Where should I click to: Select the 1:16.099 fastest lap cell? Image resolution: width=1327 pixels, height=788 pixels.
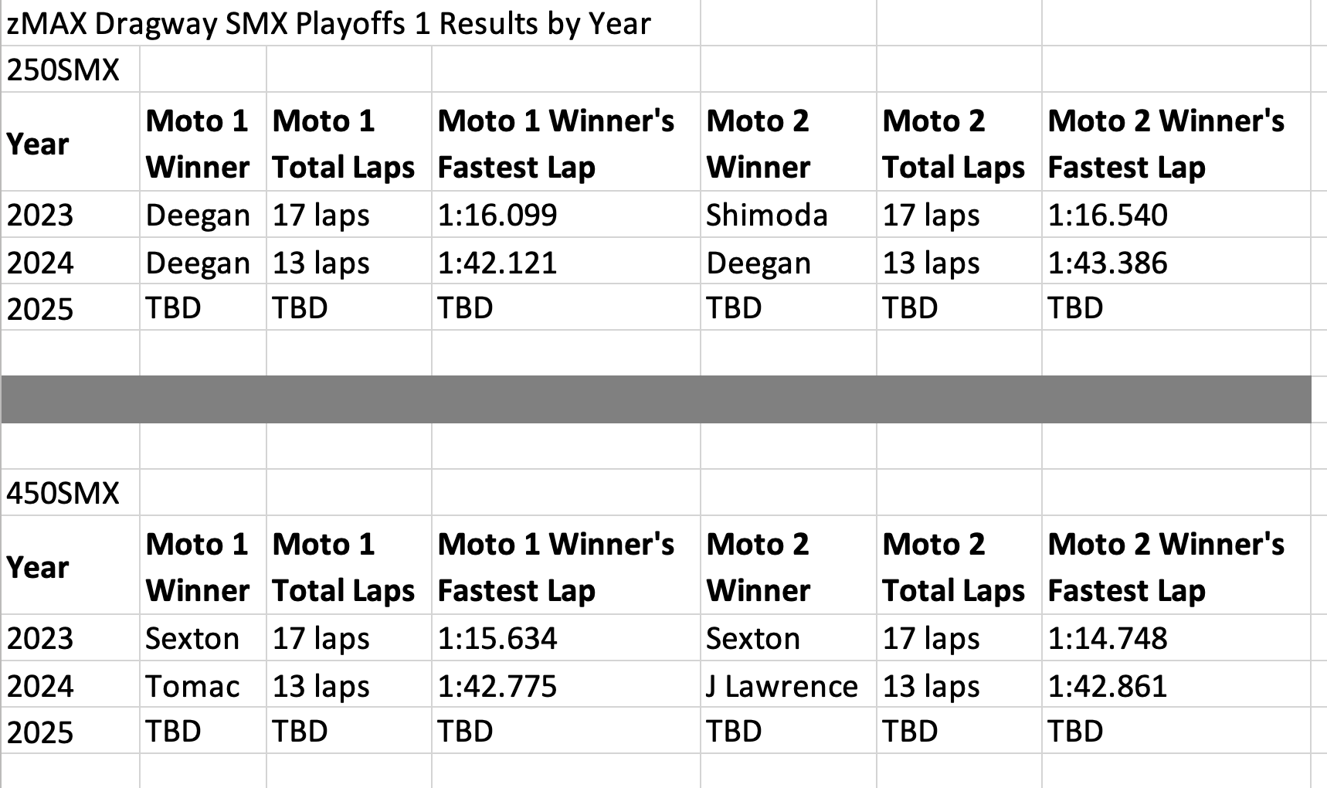497,215
